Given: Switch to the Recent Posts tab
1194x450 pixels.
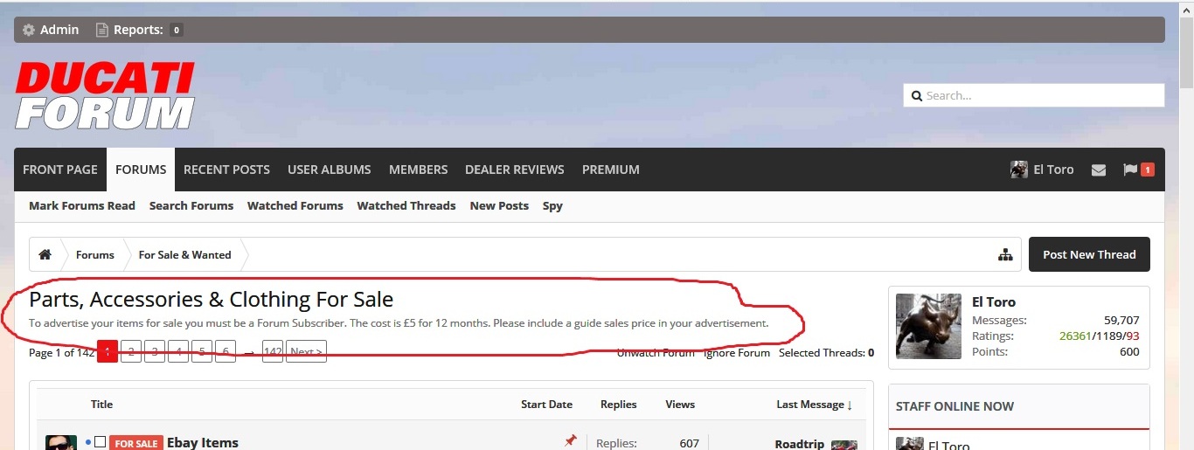Looking at the screenshot, I should click(x=226, y=170).
